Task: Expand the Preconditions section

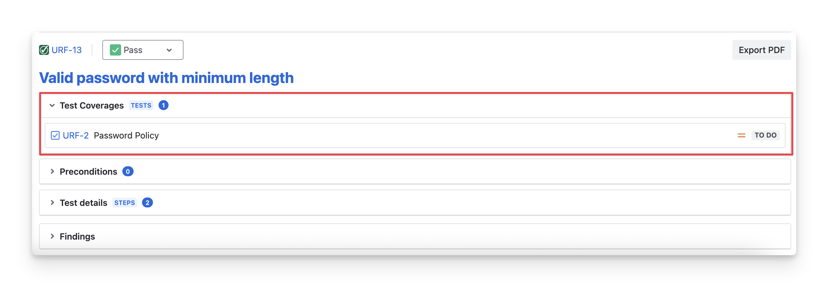Action: [52, 172]
